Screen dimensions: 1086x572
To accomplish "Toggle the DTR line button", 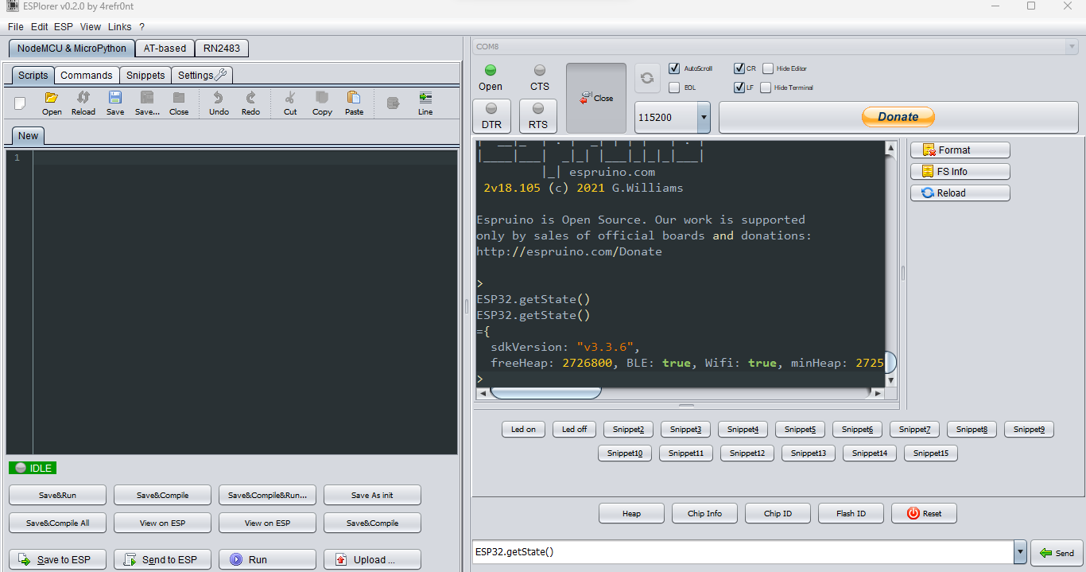I will tap(491, 115).
